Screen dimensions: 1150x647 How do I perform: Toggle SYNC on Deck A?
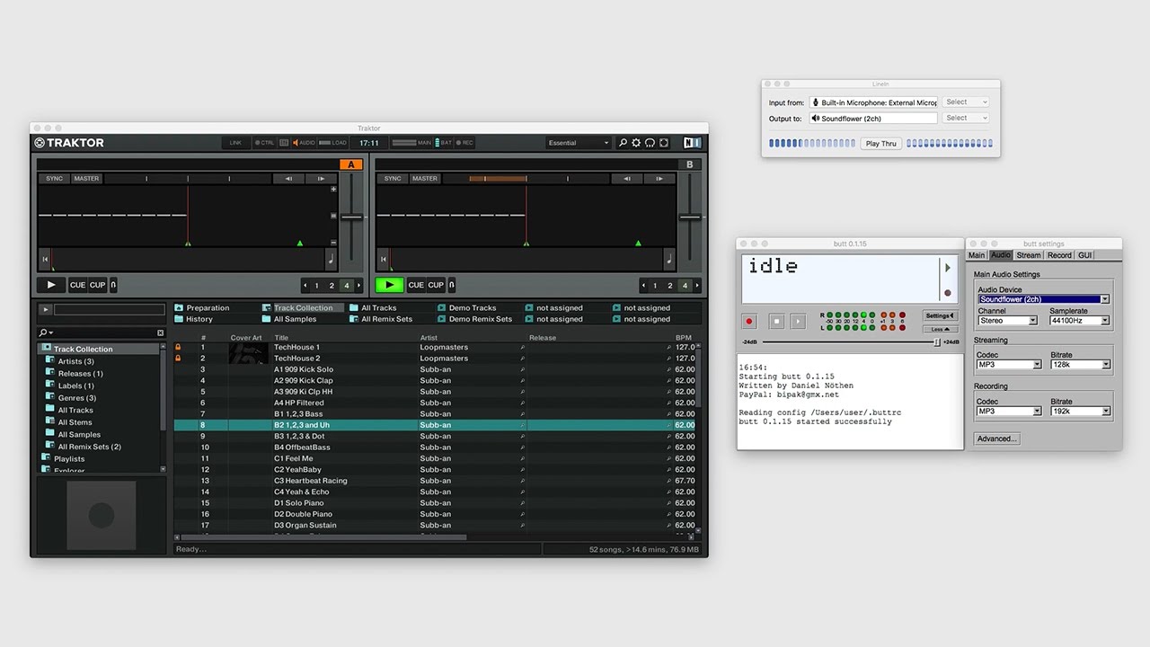coord(55,179)
